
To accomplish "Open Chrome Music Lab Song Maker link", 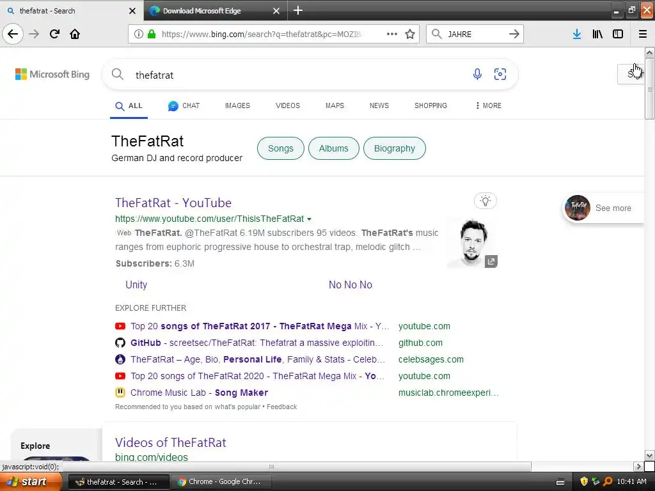I will [200, 393].
